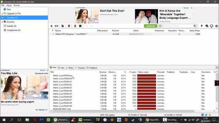Open search provider dropdown arrow
Viewport: 219px width, 123px height.
[163, 26]
